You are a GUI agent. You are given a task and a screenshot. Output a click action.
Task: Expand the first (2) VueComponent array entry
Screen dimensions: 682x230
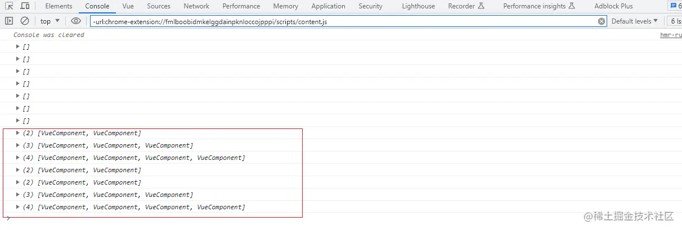point(18,133)
